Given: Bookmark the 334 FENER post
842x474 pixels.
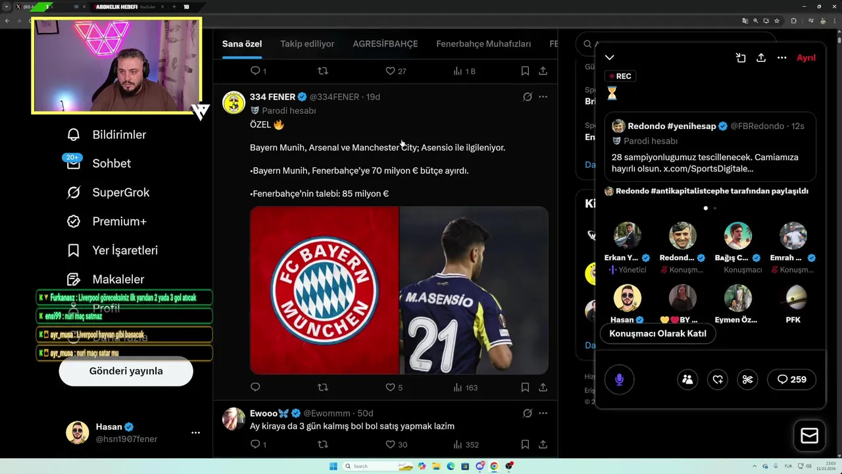Looking at the screenshot, I should point(525,387).
